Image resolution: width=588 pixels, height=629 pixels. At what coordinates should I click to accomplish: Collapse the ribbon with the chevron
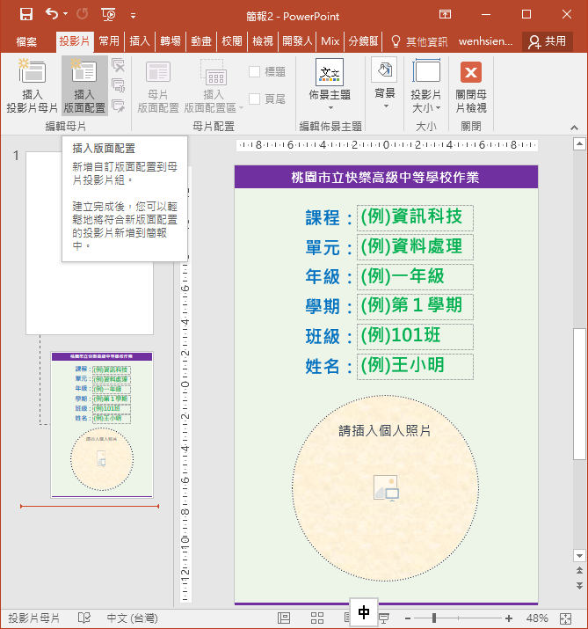[574, 128]
